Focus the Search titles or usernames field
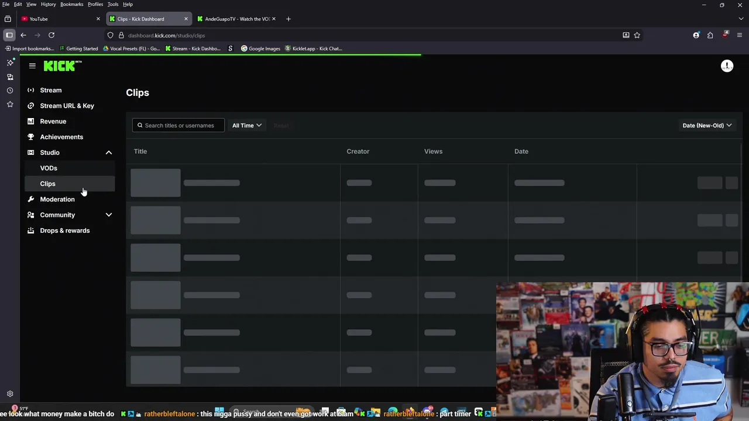 coord(178,125)
